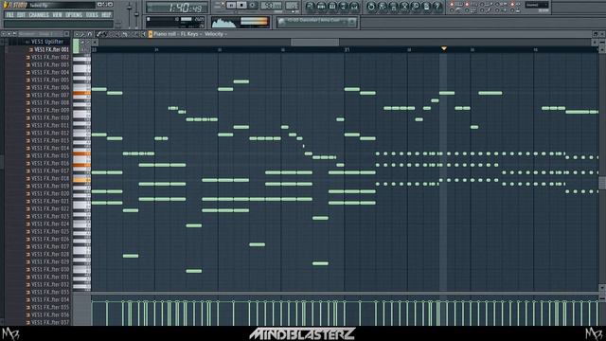Click the render to audio file icon
This screenshot has height=341, width=606.
(x=393, y=6)
